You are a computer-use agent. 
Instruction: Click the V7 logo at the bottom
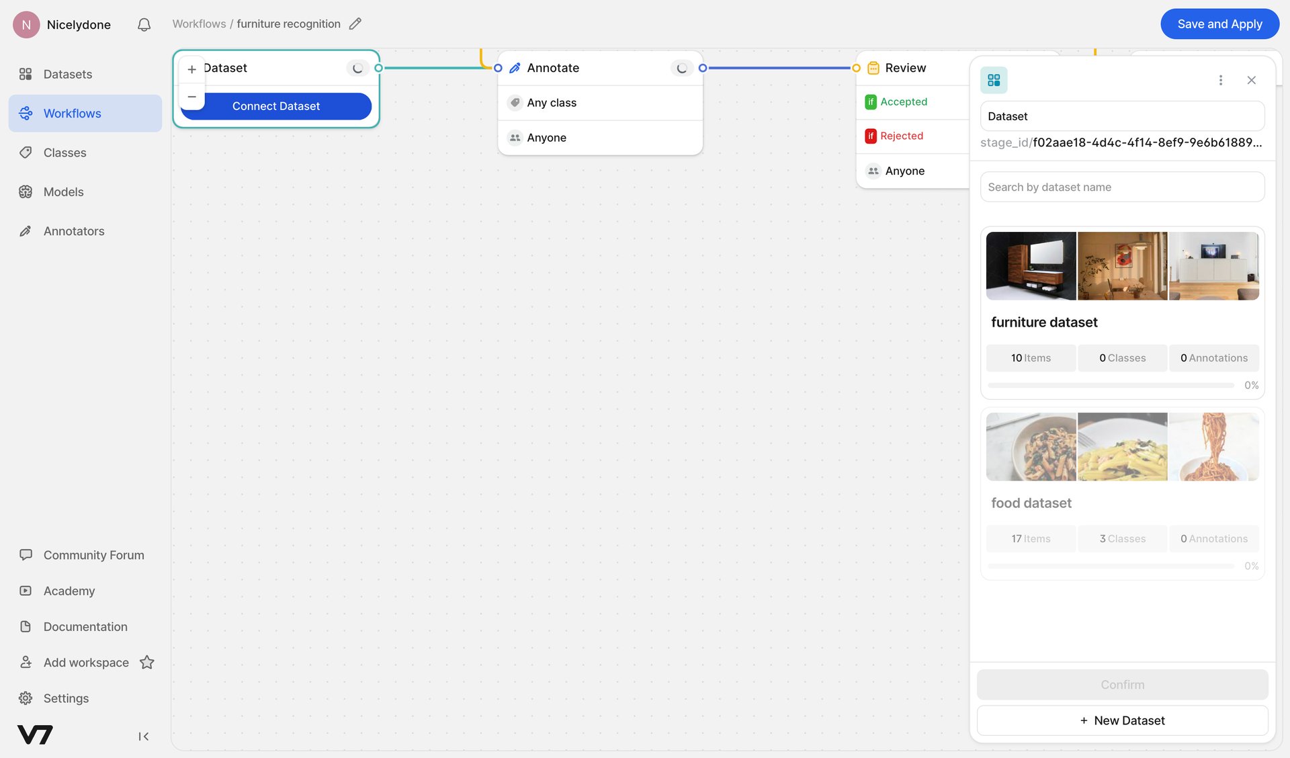point(35,735)
